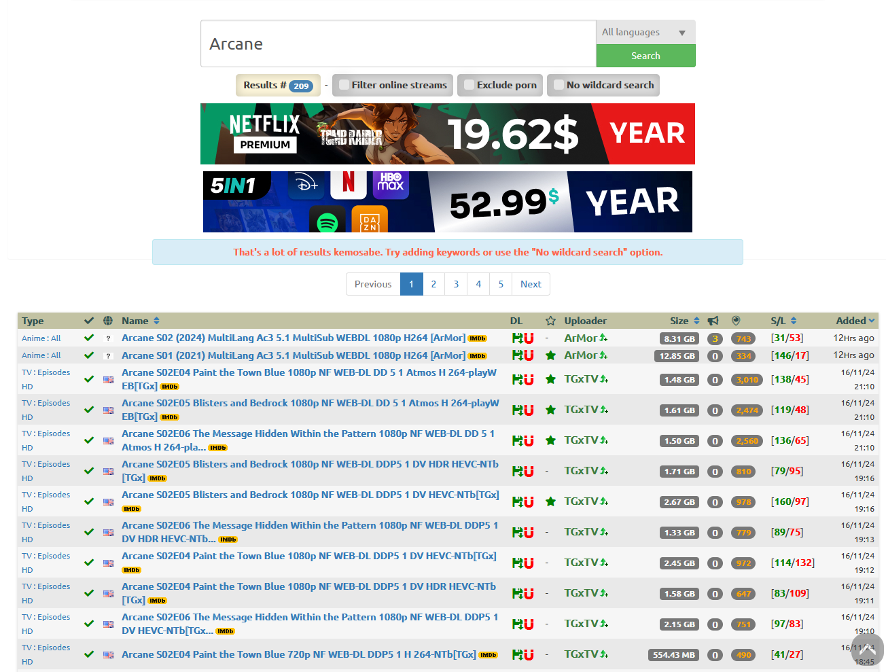Sort results by S/L column arrows
886x672 pixels.
point(794,321)
